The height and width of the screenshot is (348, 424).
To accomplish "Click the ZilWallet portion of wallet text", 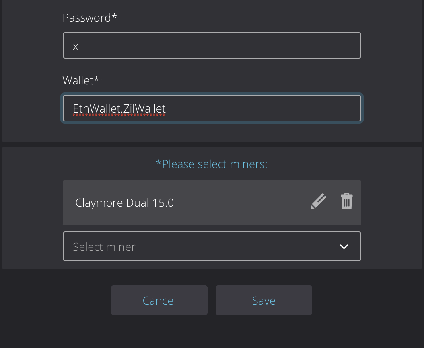I will [144, 108].
